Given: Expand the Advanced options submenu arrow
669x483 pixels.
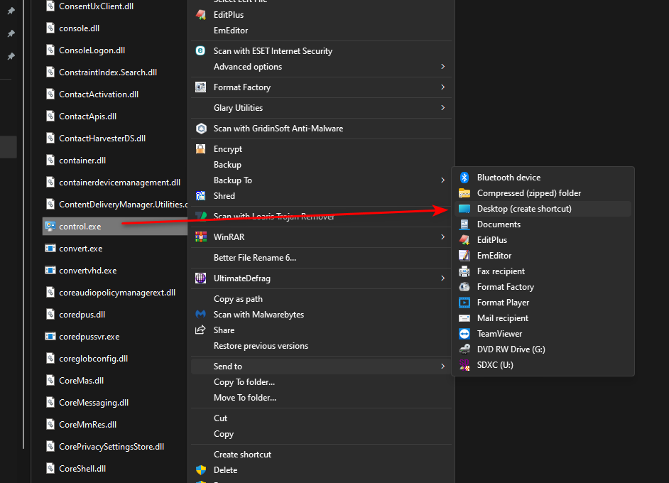Looking at the screenshot, I should coord(443,67).
